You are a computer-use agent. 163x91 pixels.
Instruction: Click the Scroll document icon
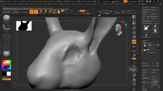coord(134,24)
